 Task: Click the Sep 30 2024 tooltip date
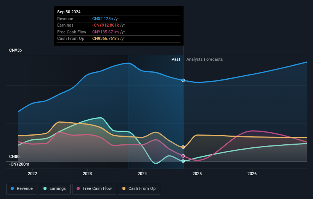[69, 12]
